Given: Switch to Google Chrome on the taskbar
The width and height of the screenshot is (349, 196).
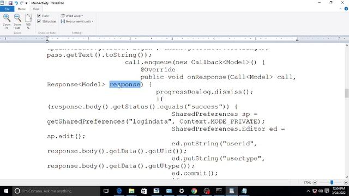Looking at the screenshot, I should (194, 191).
